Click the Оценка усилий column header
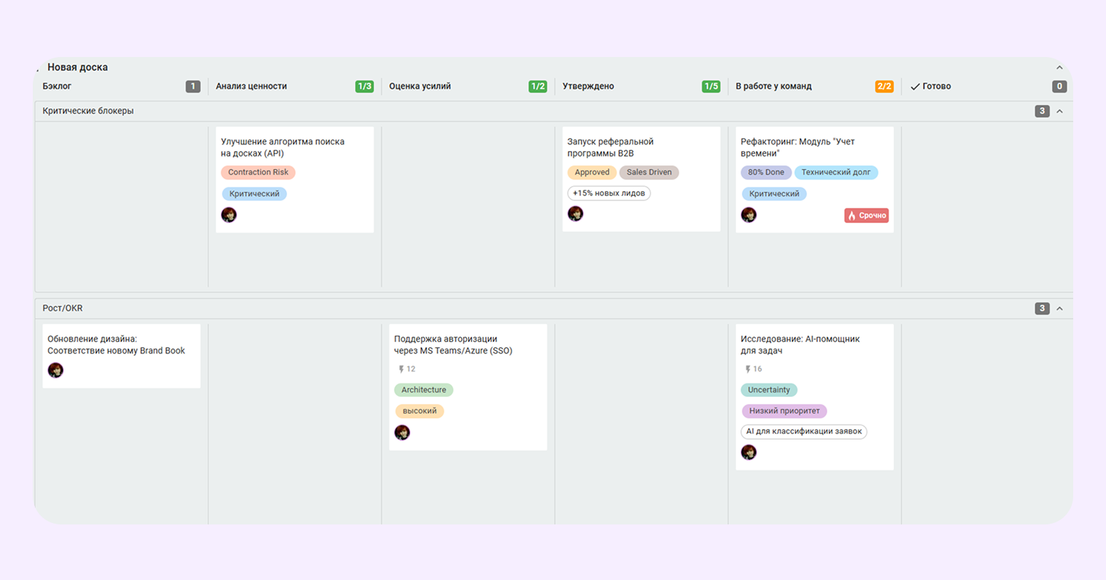Viewport: 1106px width, 580px height. tap(420, 86)
